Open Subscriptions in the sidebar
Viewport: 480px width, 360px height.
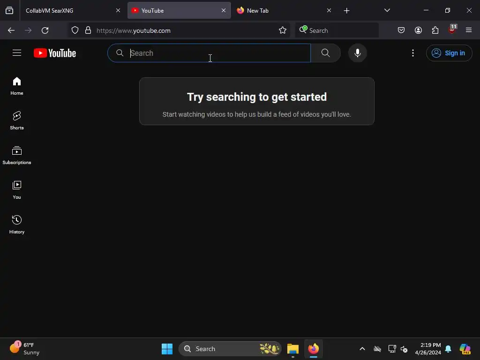(x=17, y=156)
